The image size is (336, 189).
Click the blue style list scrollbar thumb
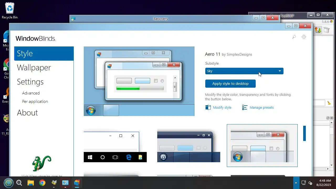click(x=304, y=133)
